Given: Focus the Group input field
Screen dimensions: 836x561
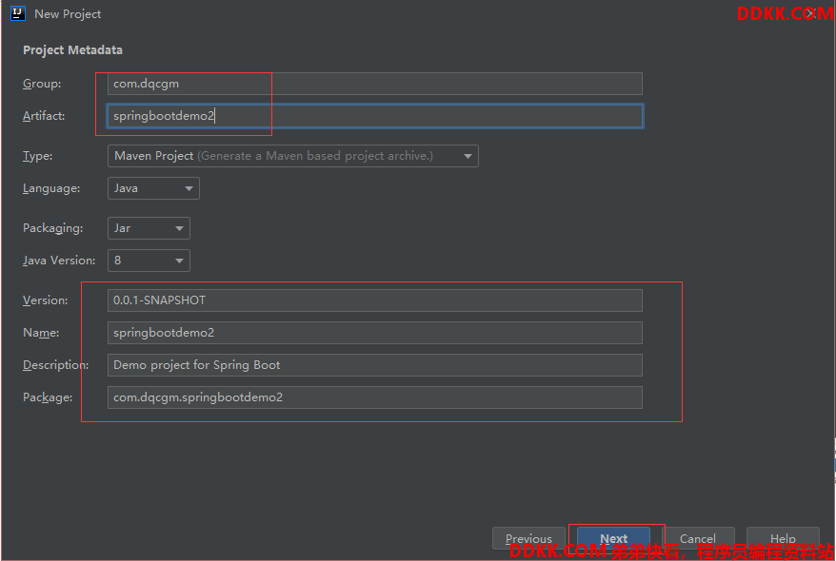Looking at the screenshot, I should coord(375,84).
